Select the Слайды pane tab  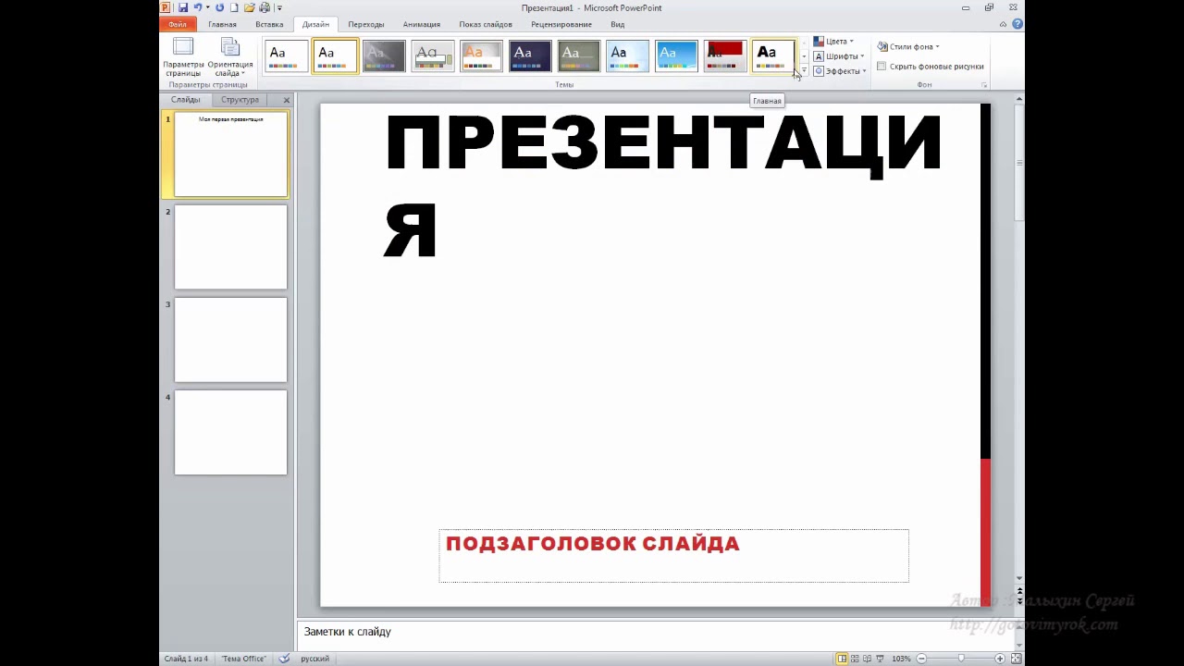[185, 100]
